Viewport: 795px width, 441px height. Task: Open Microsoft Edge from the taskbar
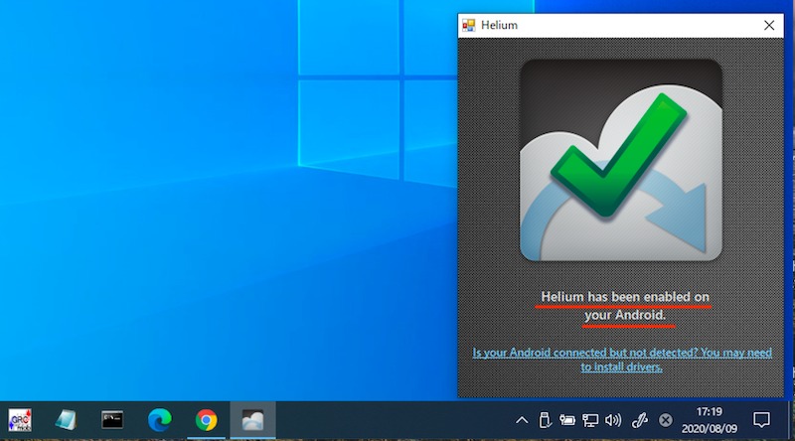coord(159,419)
